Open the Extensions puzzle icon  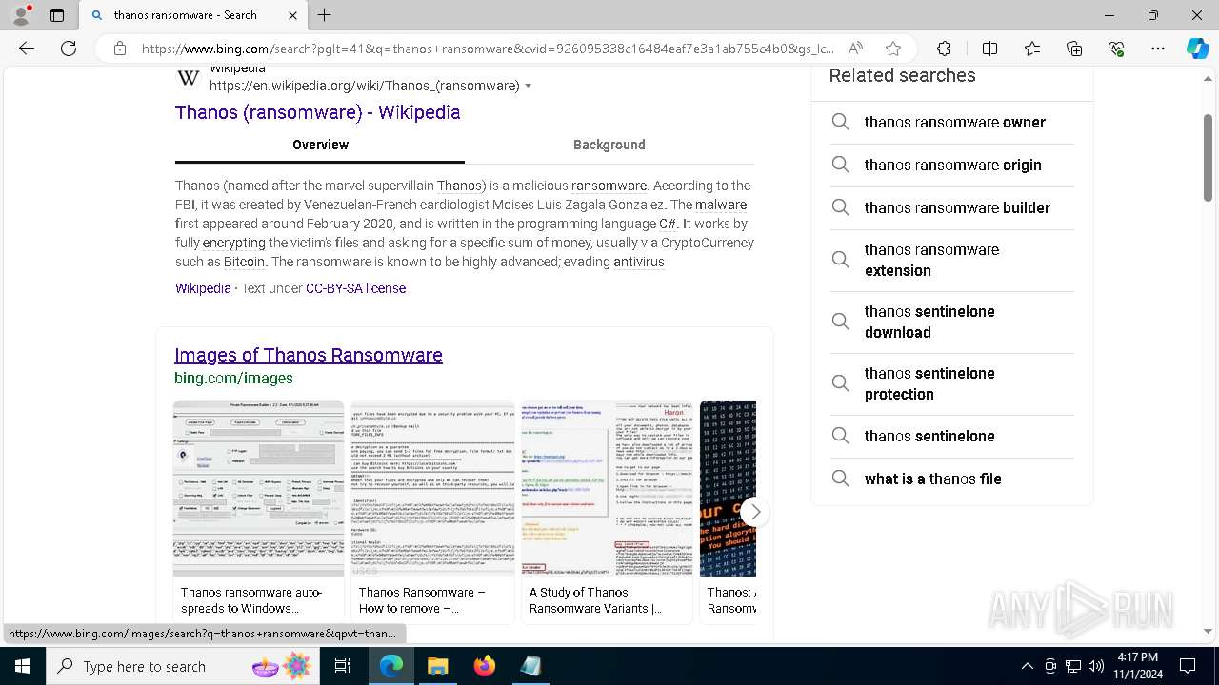click(x=944, y=49)
